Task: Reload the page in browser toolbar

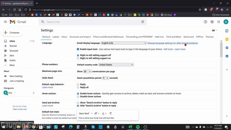Action: pos(14,10)
